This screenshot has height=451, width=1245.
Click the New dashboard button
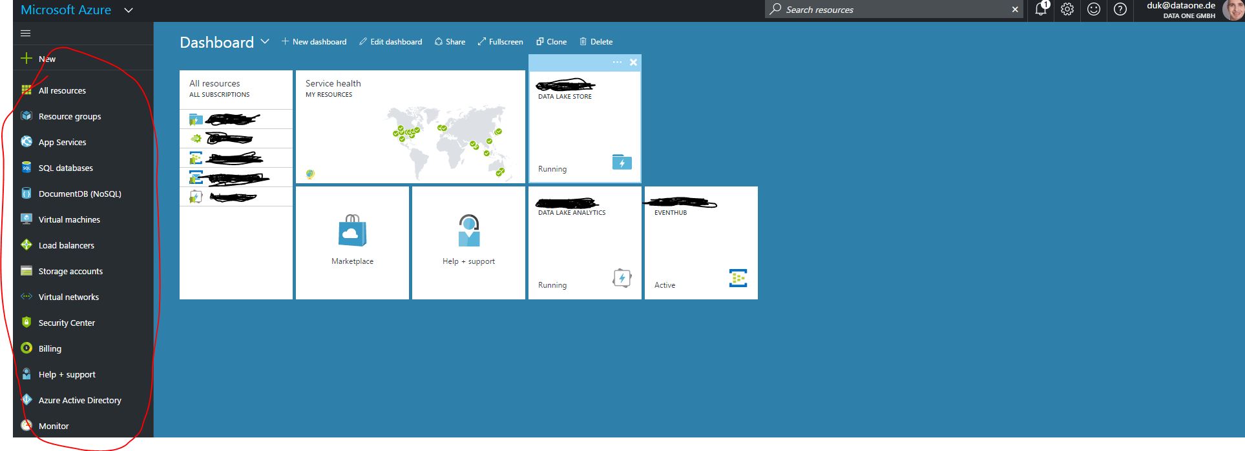tap(314, 42)
